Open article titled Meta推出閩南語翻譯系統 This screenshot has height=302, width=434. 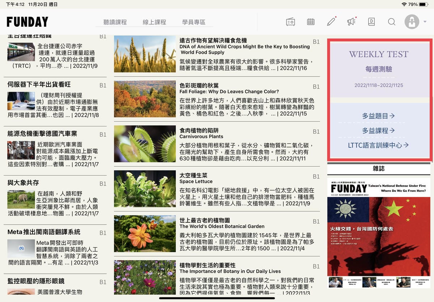(44, 232)
